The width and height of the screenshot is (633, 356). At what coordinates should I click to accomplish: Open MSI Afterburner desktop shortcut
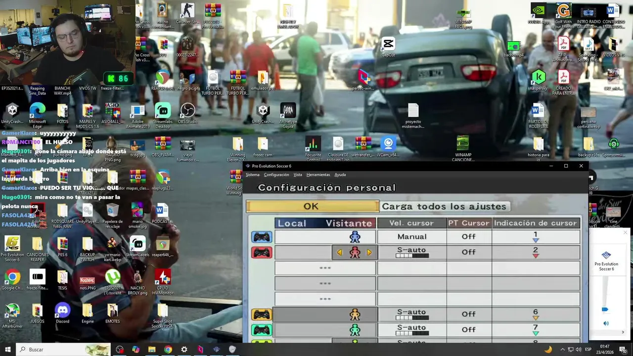(12, 315)
